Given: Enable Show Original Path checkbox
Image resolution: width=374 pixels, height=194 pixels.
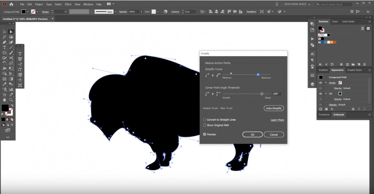Looking at the screenshot, I should (x=204, y=125).
